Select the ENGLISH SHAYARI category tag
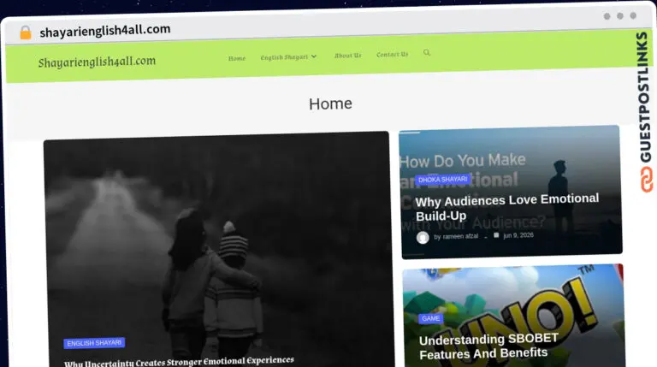Image resolution: width=657 pixels, height=367 pixels. pyautogui.click(x=94, y=343)
